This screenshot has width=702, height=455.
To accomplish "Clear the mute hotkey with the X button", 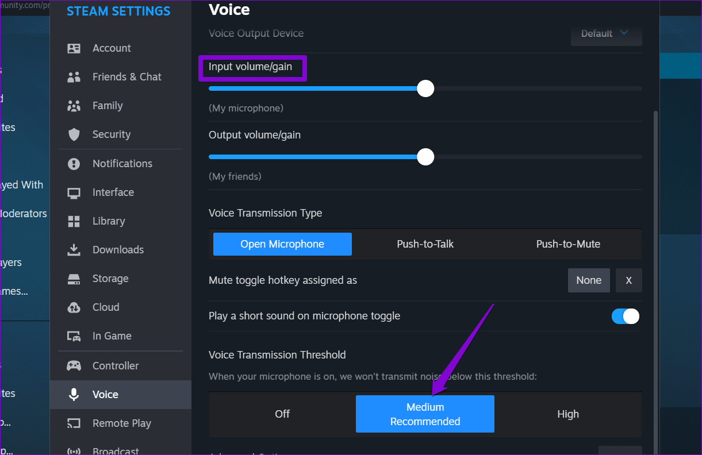I will click(628, 280).
